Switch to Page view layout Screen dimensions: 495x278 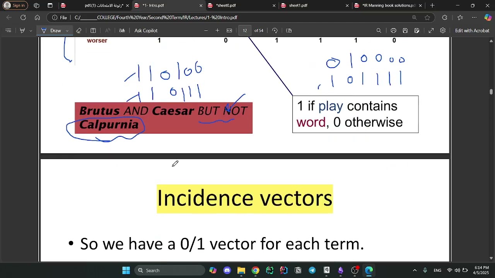coord(289,31)
